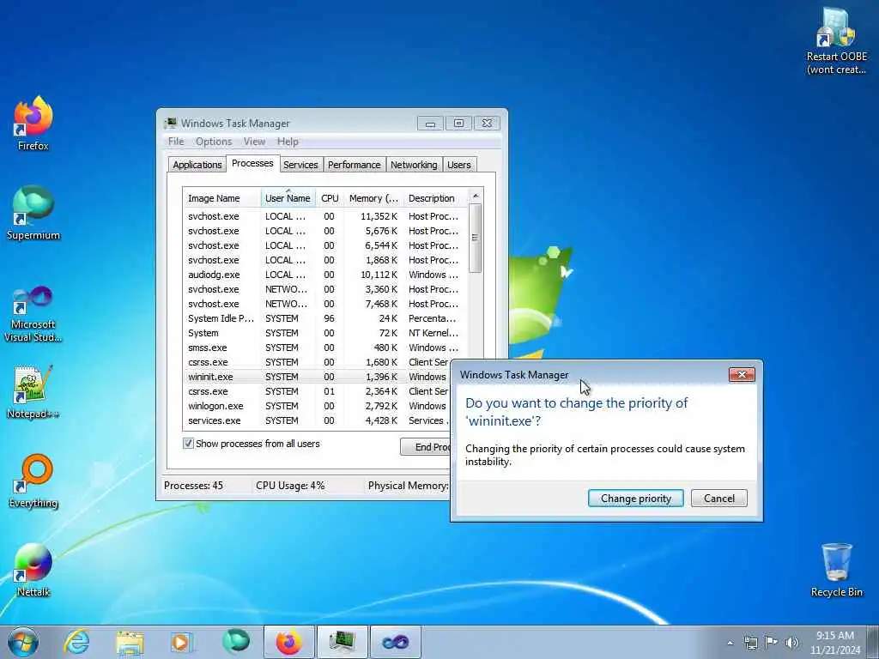This screenshot has width=879, height=659.
Task: Open the Supermium desktop shortcut
Action: coord(33,213)
